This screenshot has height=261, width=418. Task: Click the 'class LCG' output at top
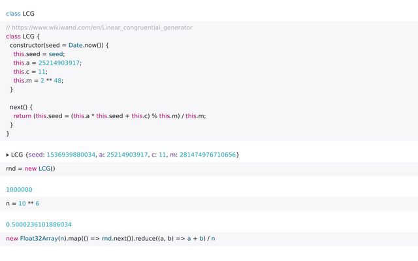20,13
